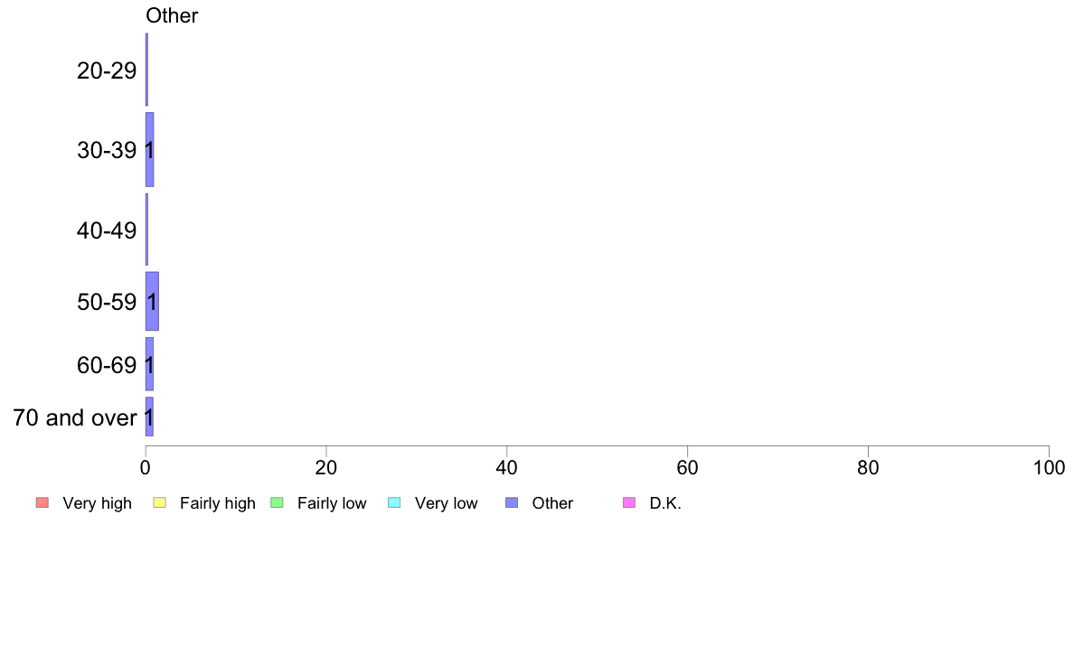
Task: Click the Fairly low green legend swatch
Action: pyautogui.click(x=278, y=502)
